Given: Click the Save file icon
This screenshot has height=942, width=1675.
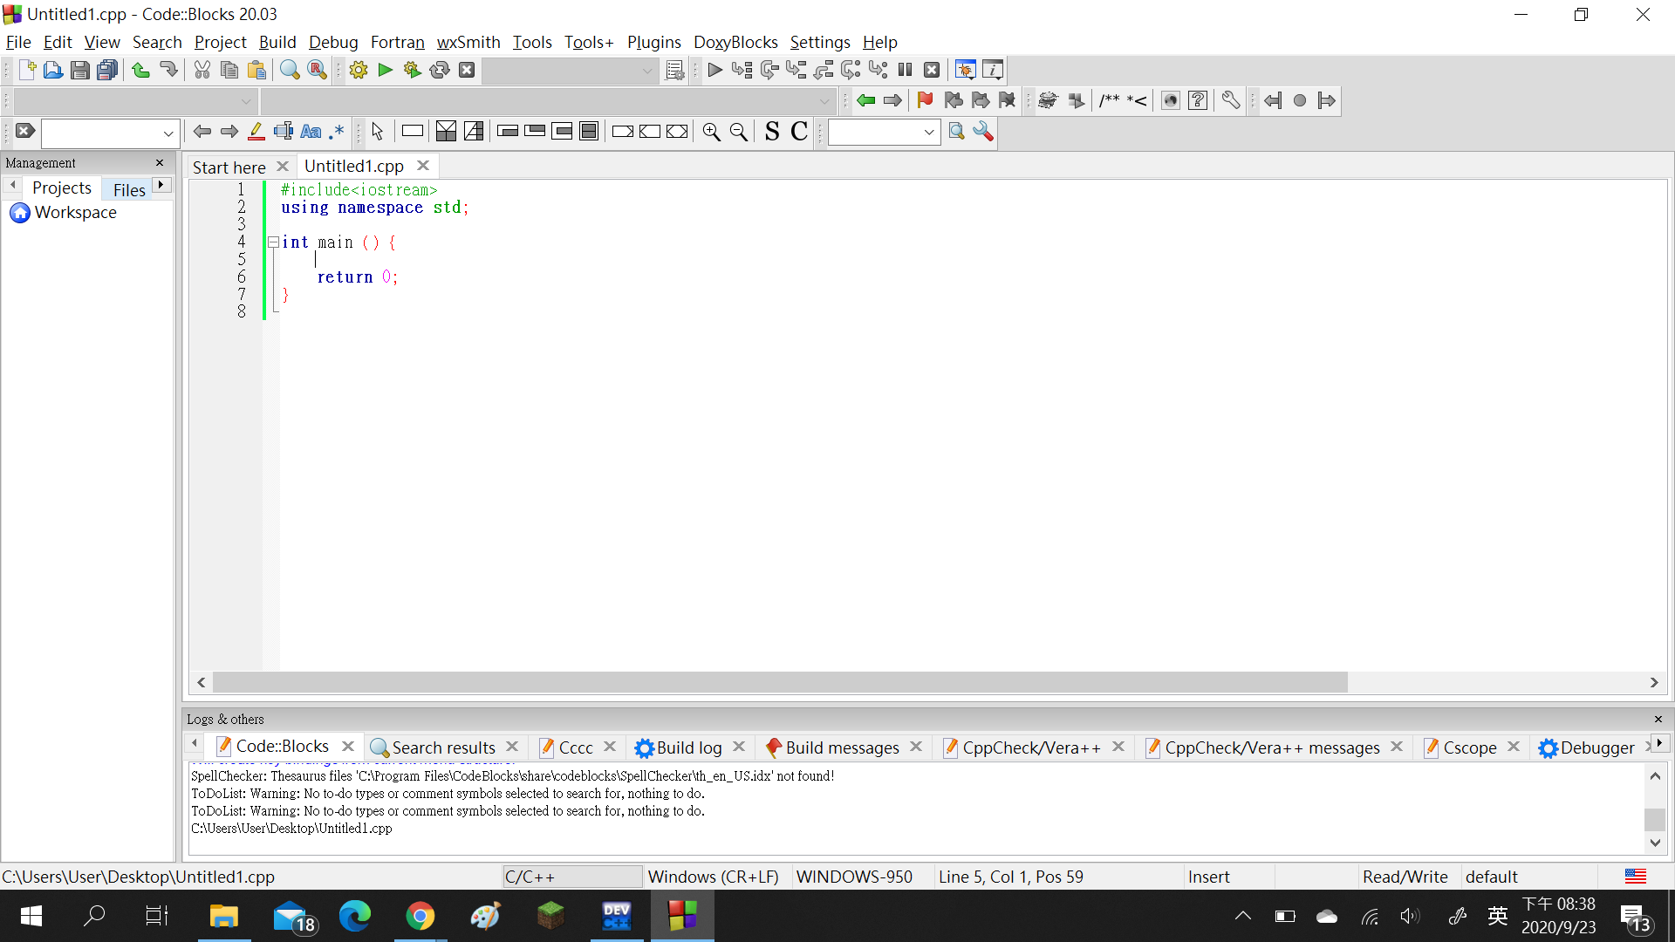Looking at the screenshot, I should (x=79, y=70).
